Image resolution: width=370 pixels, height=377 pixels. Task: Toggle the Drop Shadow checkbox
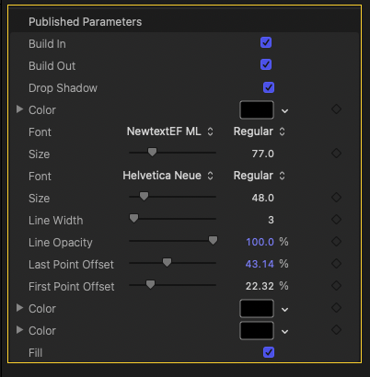point(269,87)
